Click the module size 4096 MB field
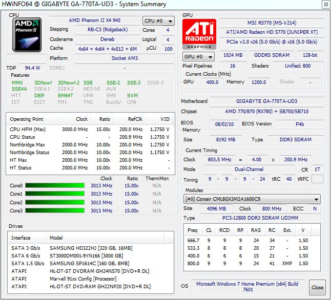The height and width of the screenshot is (300, 331). (x=216, y=209)
